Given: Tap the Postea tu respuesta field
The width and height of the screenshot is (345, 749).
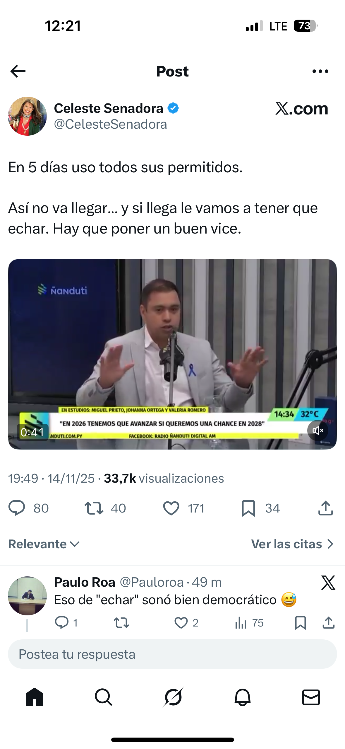Looking at the screenshot, I should (172, 654).
